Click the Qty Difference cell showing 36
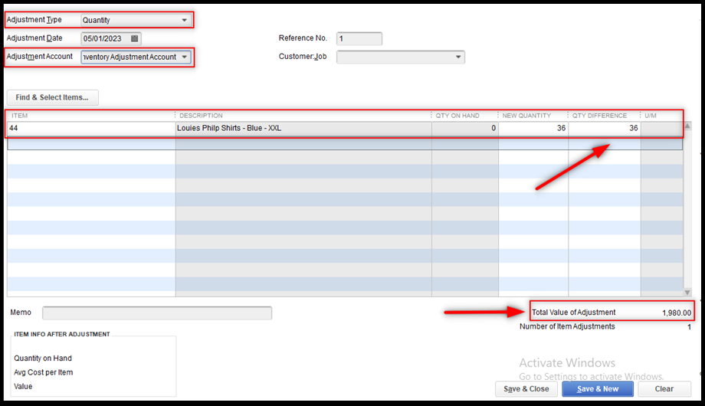This screenshot has width=705, height=406. tap(604, 129)
